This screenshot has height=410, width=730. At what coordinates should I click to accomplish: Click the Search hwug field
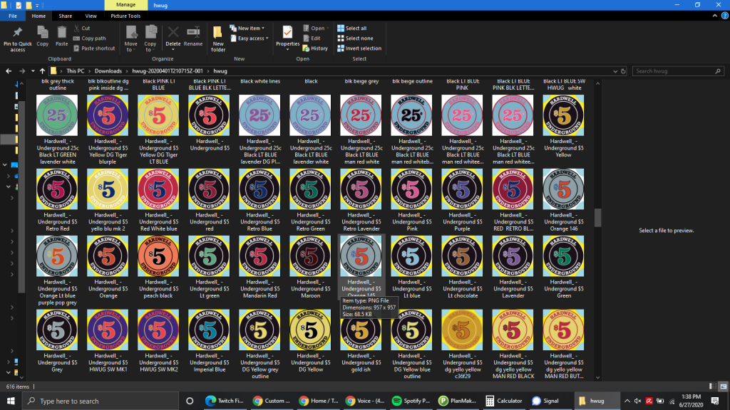click(678, 71)
